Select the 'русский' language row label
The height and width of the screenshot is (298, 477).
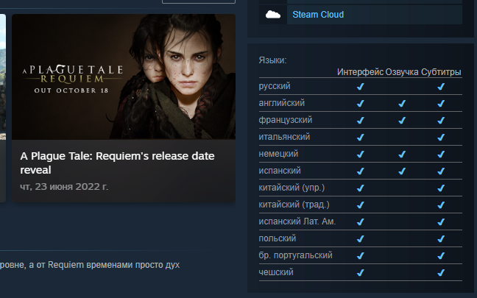pyautogui.click(x=275, y=86)
